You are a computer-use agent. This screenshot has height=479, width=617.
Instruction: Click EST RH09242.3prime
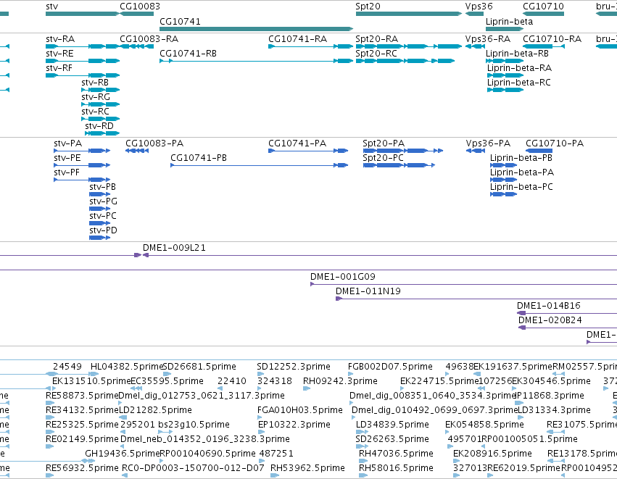pos(307,388)
